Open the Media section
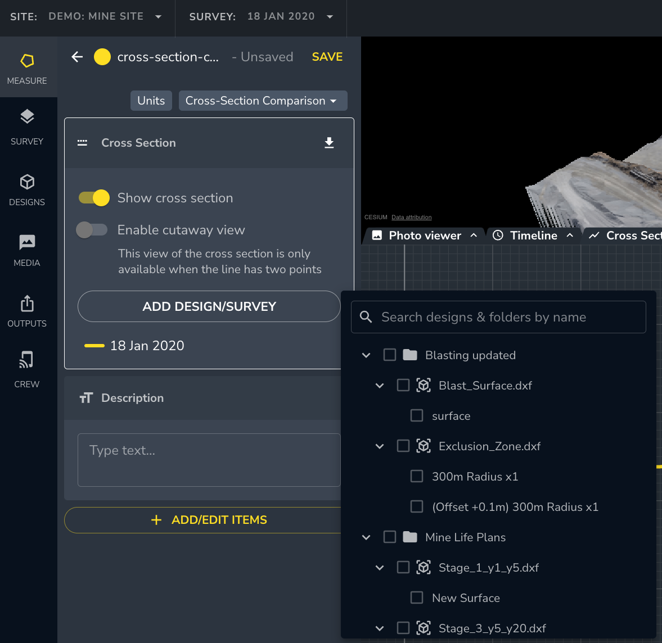The height and width of the screenshot is (643, 662). tap(27, 250)
